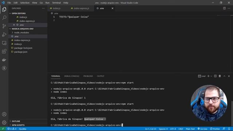Click Quokka in the status bar
The height and width of the screenshot is (131, 233).
(23, 129)
